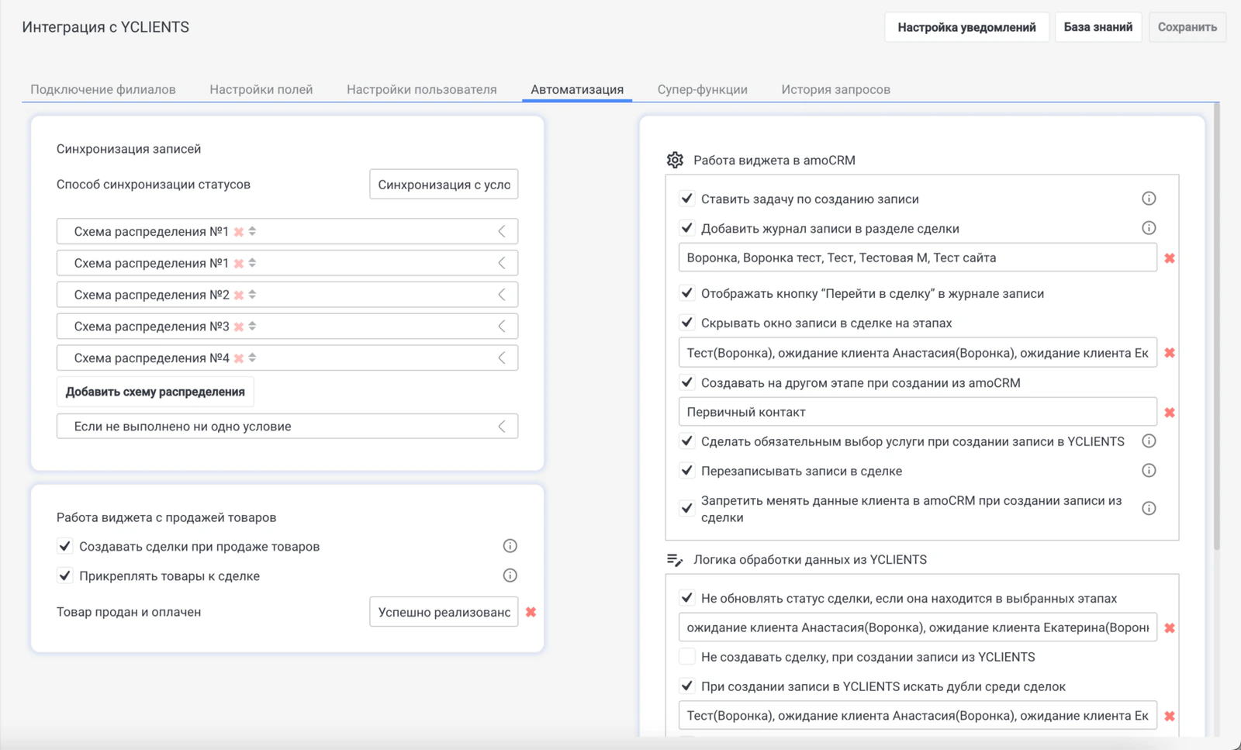Expand Схема распределения №4 chevron
This screenshot has width=1241, height=750.
click(502, 358)
